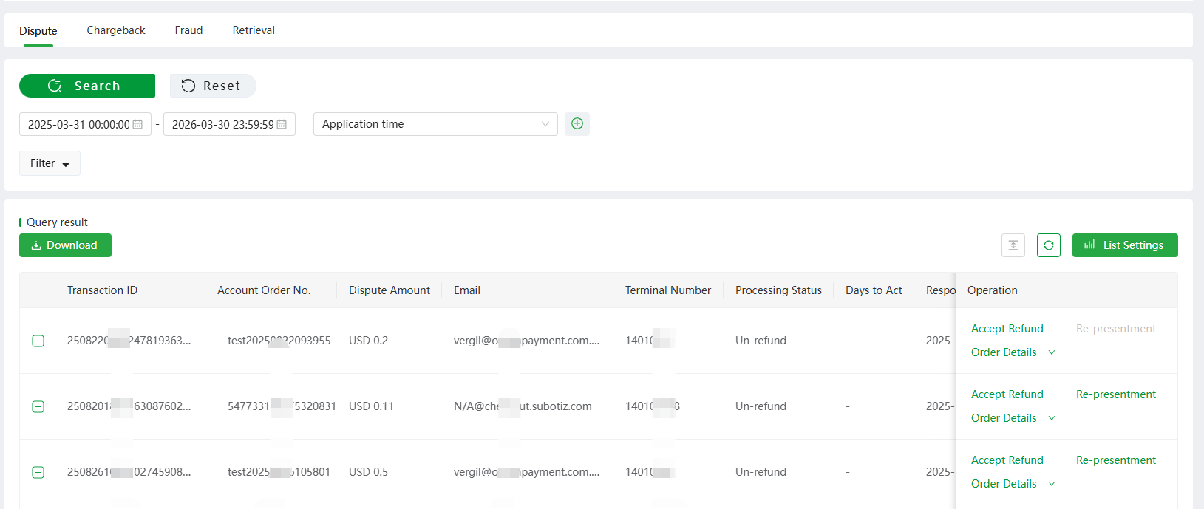
Task: Refresh the query result list
Action: tap(1049, 245)
